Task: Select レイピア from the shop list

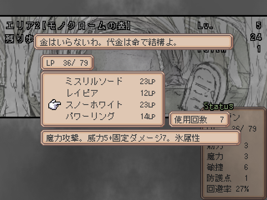Action: 82,93
